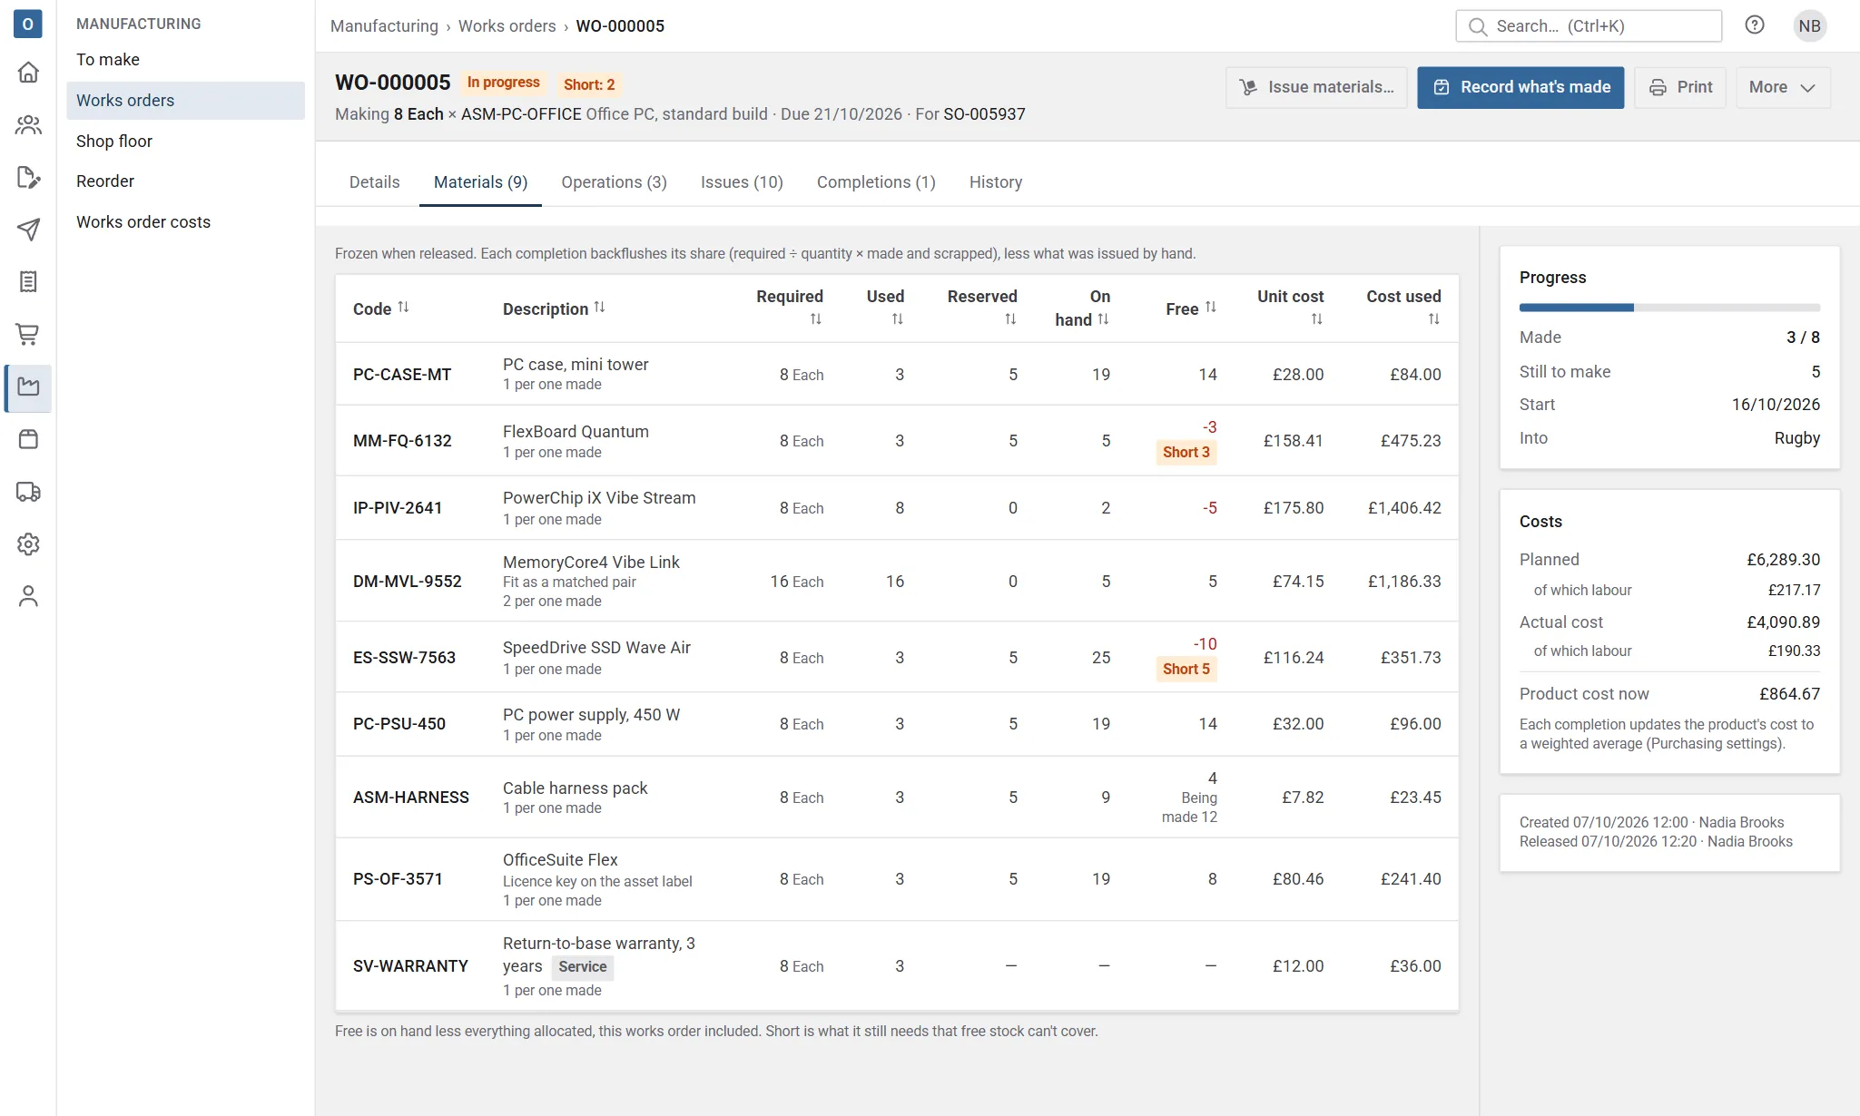Click the Progress bar
The image size is (1860, 1116).
[x=1669, y=308]
